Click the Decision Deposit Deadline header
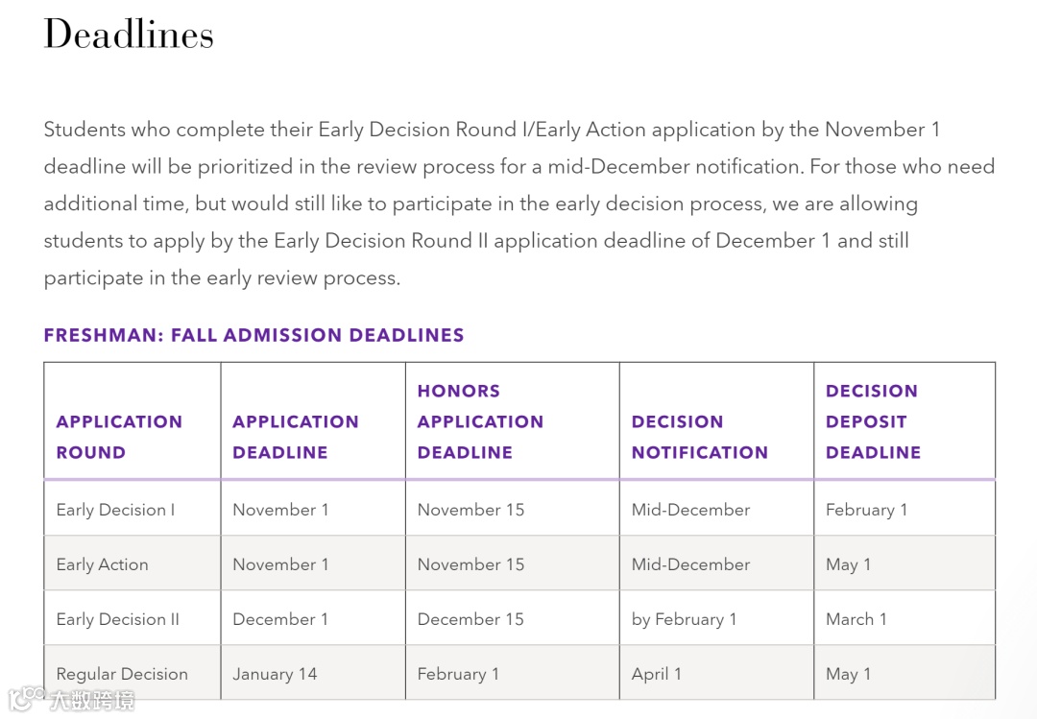Image resolution: width=1037 pixels, height=719 pixels. (873, 421)
